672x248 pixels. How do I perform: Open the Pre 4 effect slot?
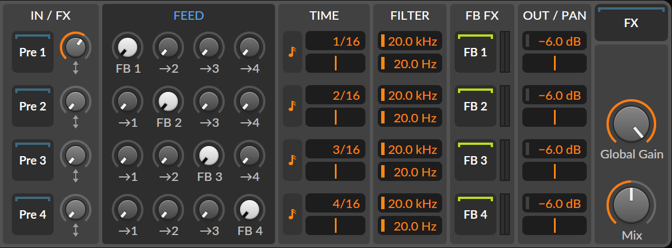(x=33, y=214)
